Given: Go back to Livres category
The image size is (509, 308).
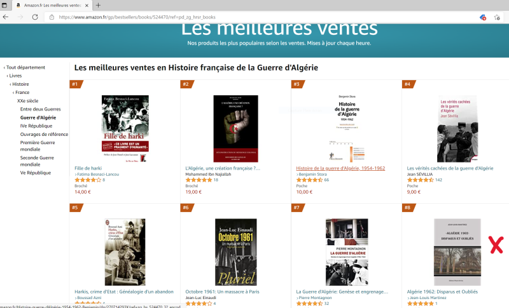Looking at the screenshot, I should [14, 76].
